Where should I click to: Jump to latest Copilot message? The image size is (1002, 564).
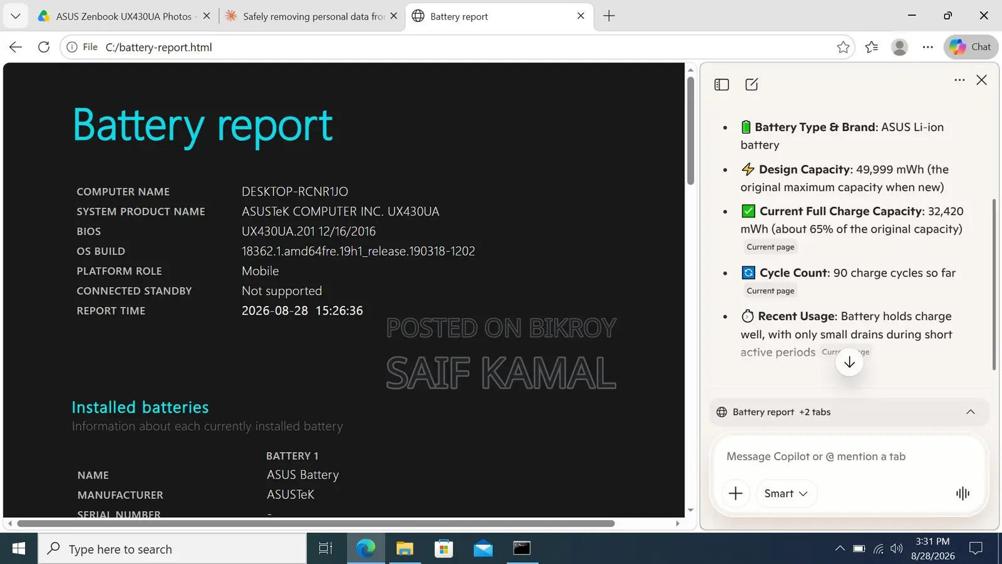pos(849,362)
